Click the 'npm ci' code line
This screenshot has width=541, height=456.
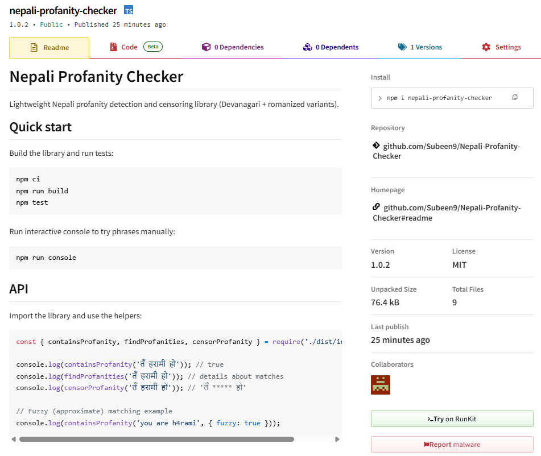pyautogui.click(x=28, y=179)
